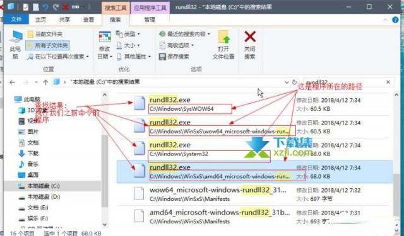Click the red 关闭搜索 button
This screenshot has width=404, height=236.
click(250, 45)
